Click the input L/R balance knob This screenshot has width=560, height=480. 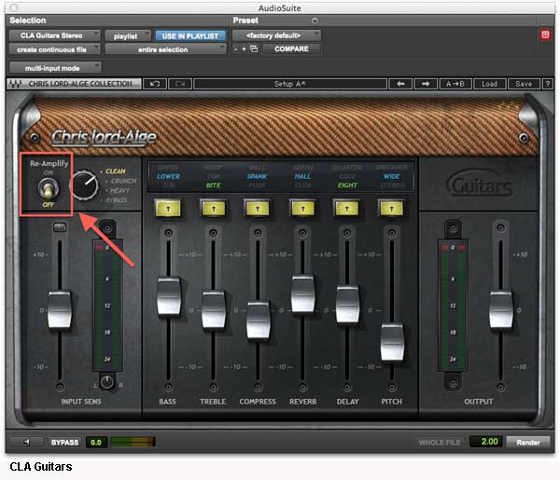click(x=106, y=382)
